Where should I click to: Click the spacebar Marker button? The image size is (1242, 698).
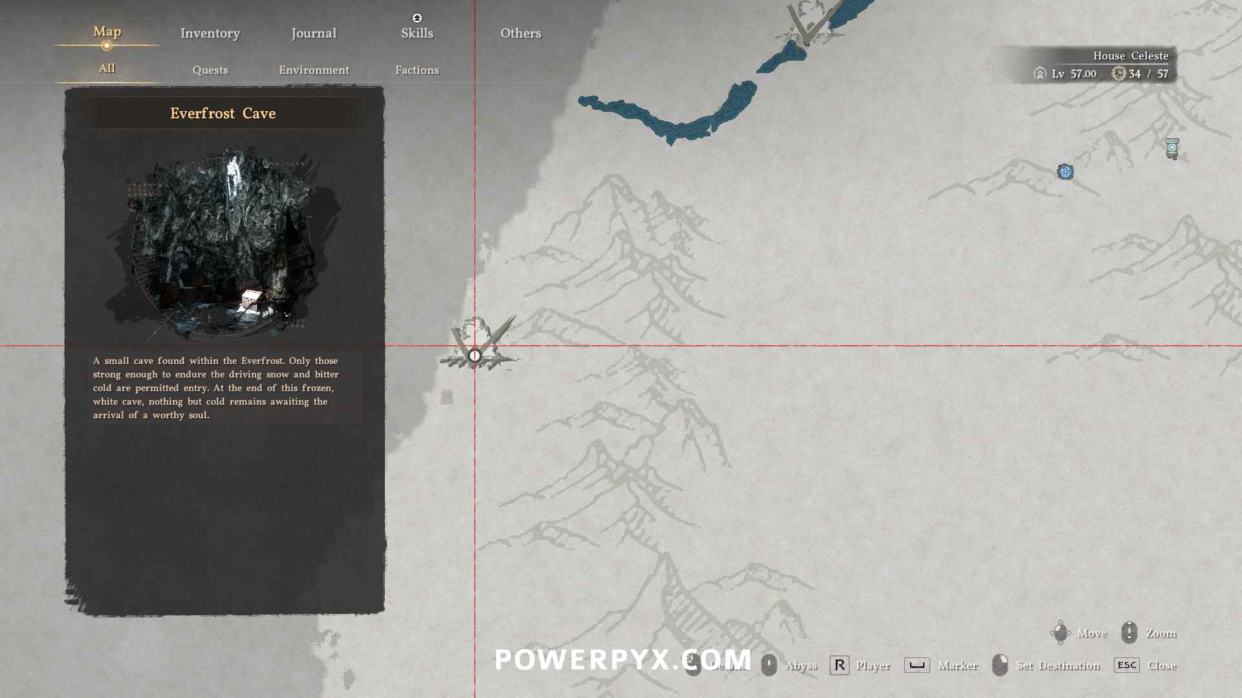click(x=917, y=665)
